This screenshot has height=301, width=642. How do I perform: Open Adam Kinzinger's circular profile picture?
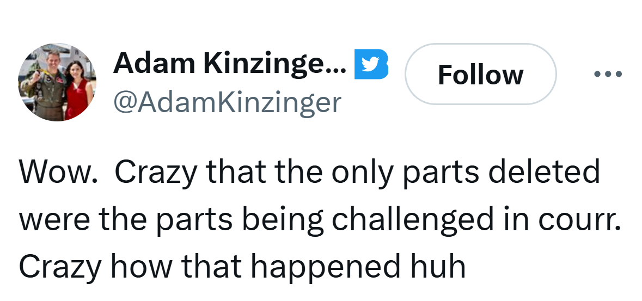[x=58, y=82]
